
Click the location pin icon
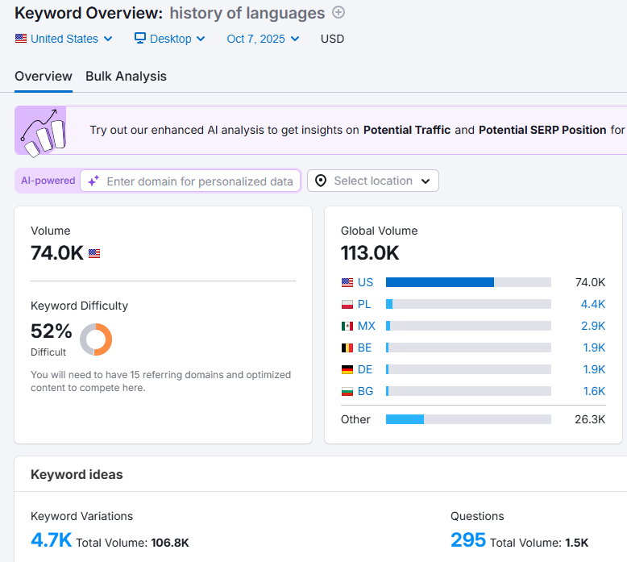[321, 181]
